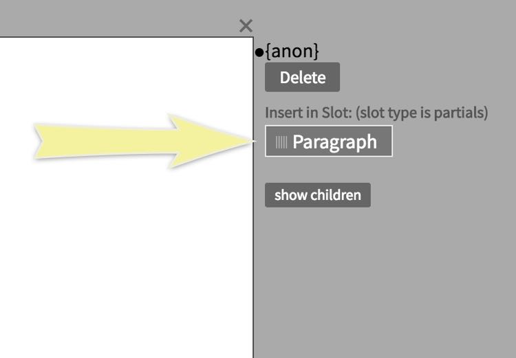Image resolution: width=516 pixels, height=358 pixels.
Task: Click the "Insert in Slot:" label text
Action: click(x=309, y=112)
